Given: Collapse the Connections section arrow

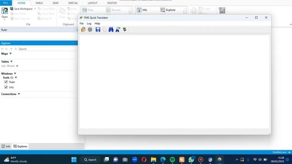Looking at the screenshot, I should (19, 94).
